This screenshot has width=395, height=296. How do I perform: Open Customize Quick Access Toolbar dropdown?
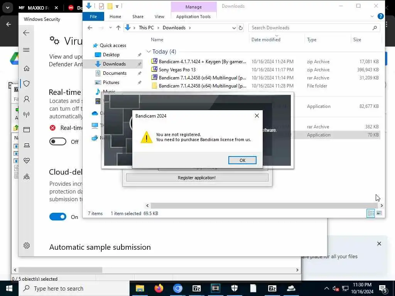117,6
